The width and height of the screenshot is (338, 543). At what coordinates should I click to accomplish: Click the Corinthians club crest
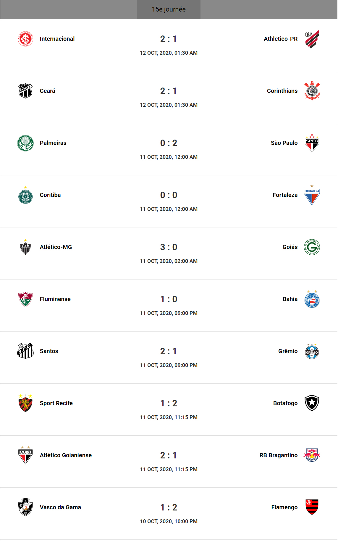point(312,91)
